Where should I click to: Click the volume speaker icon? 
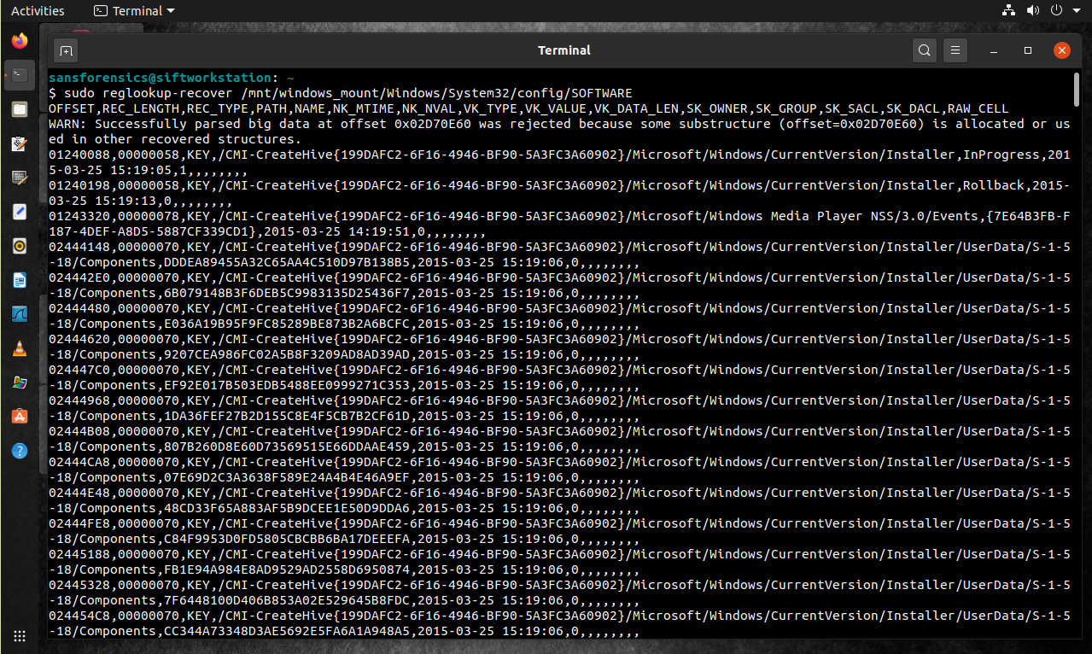coord(1032,11)
